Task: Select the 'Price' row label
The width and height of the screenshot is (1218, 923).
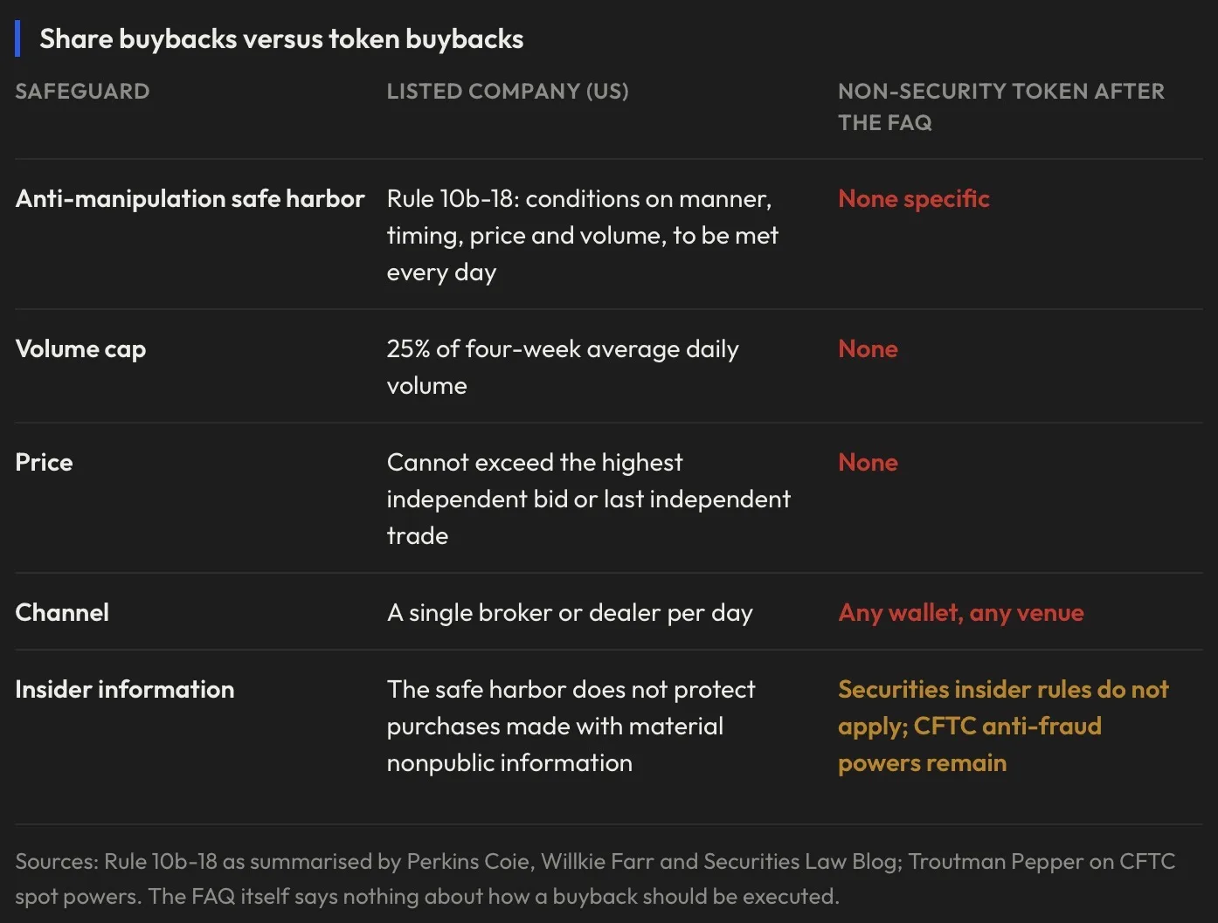Action: point(44,462)
